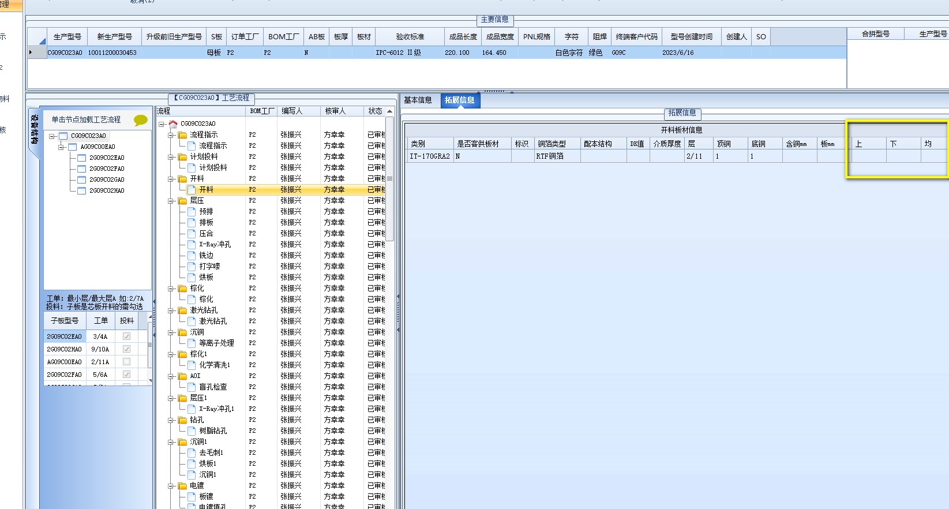Click the folder icon of AOI
The height and width of the screenshot is (509, 949).
[182, 376]
